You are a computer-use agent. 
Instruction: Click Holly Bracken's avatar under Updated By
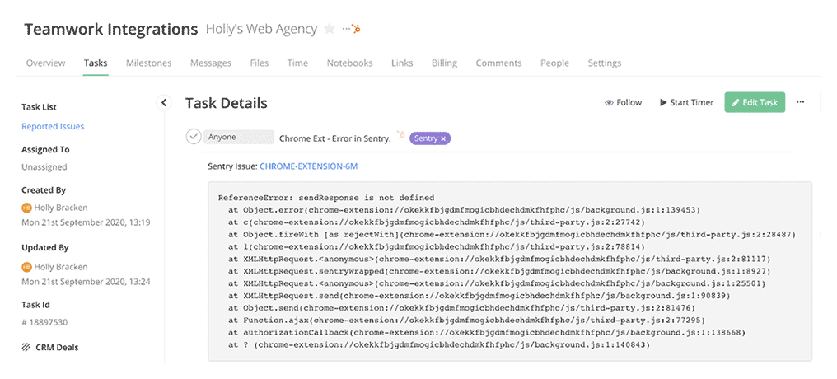[x=26, y=266]
